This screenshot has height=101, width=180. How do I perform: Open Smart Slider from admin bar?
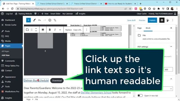pyautogui.click(x=55, y=14)
